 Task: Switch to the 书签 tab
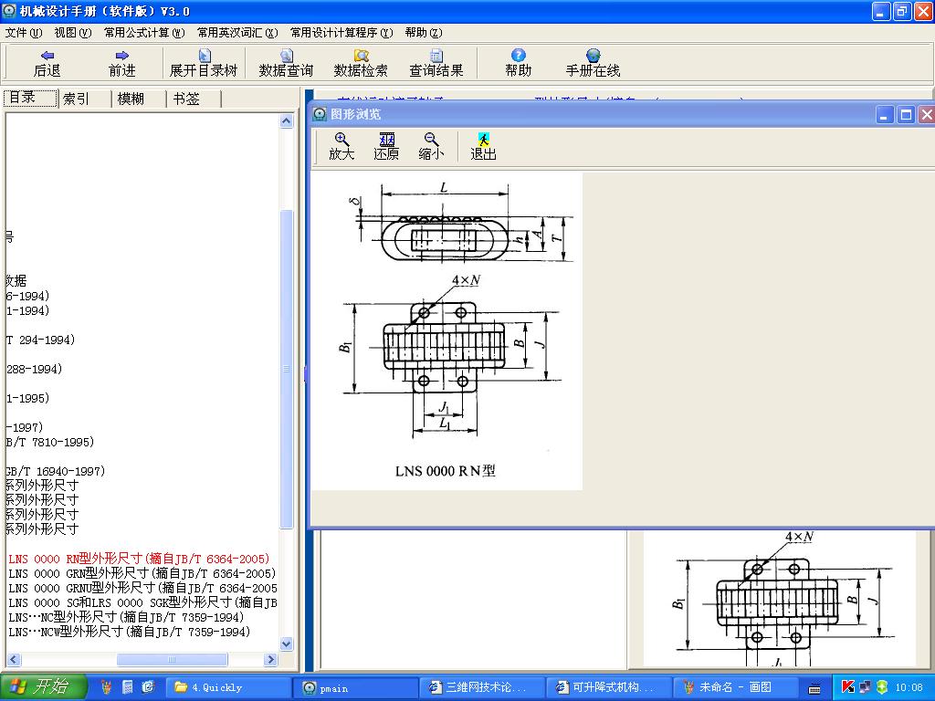point(194,99)
